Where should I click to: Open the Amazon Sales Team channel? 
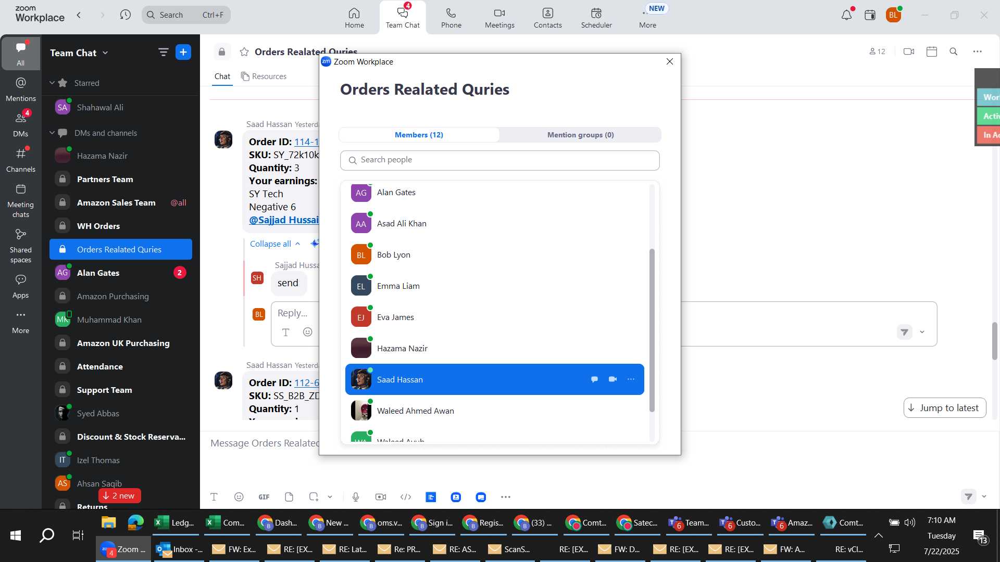pyautogui.click(x=121, y=202)
